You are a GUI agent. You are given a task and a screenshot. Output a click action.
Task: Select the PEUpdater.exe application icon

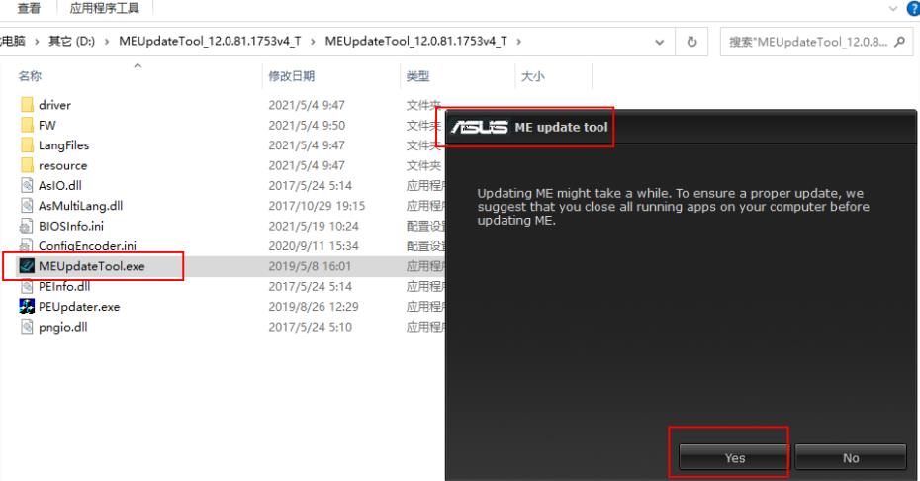point(27,307)
